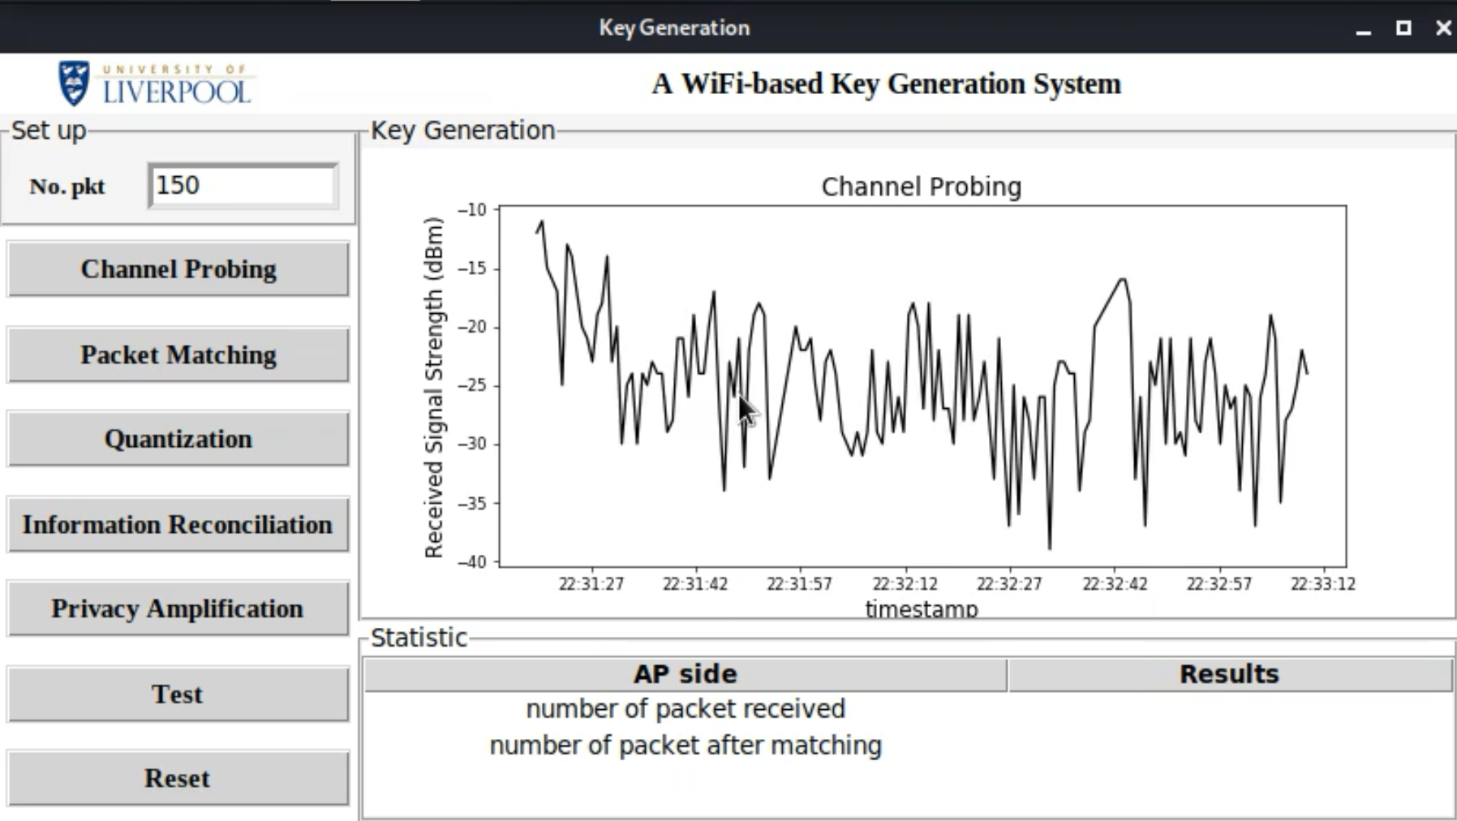This screenshot has height=821, width=1457.
Task: Start the Packet Matching step
Action: pyautogui.click(x=178, y=355)
